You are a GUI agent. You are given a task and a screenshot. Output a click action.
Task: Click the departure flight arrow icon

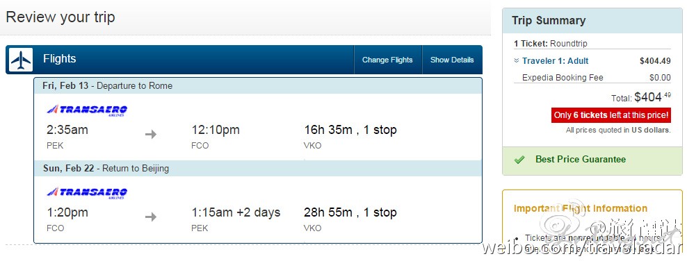click(151, 134)
